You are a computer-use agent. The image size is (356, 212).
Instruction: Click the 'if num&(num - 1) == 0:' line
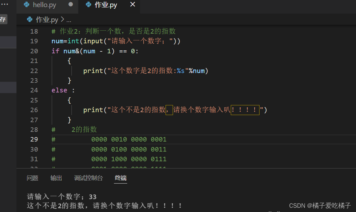click(x=95, y=51)
